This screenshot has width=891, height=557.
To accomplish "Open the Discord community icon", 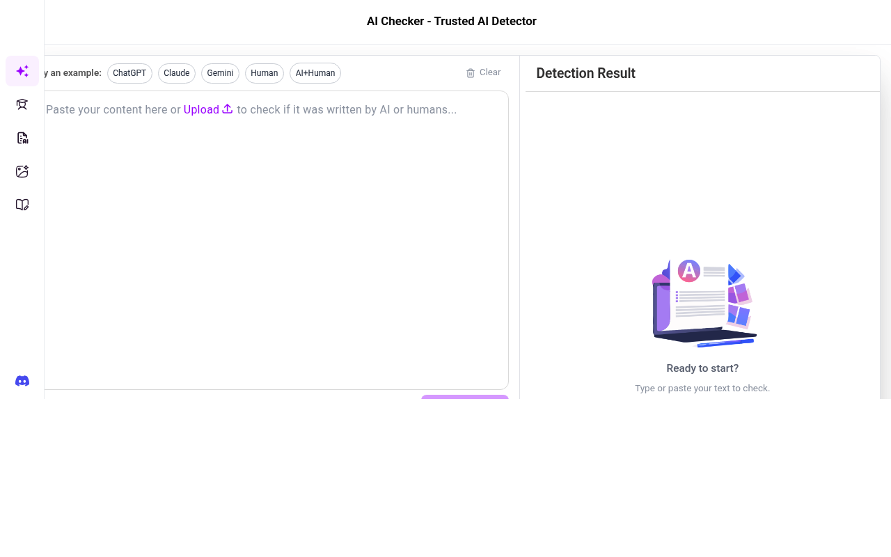I will click(22, 381).
